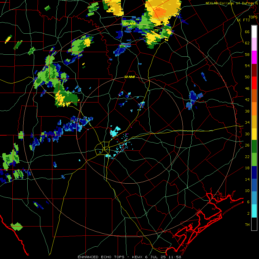Screen dimensions: 259x259
Task: Click legend value 58
Action: [x=247, y=54]
